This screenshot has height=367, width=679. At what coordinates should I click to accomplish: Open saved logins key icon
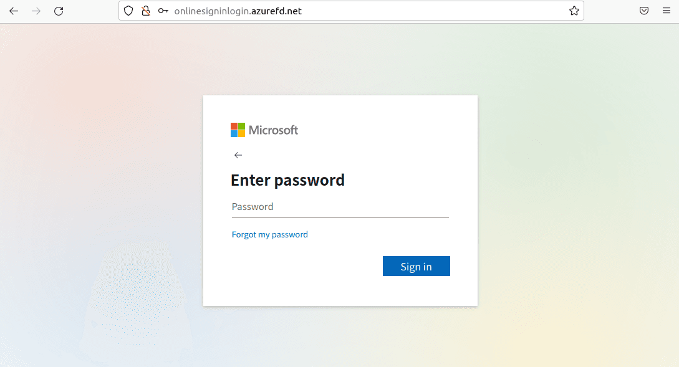pos(163,11)
